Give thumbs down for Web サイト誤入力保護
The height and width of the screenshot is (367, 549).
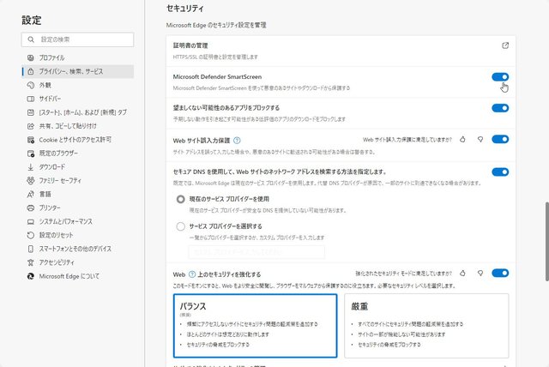point(480,139)
